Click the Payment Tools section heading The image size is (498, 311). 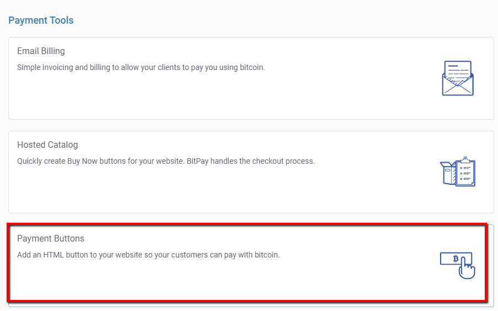(x=41, y=20)
